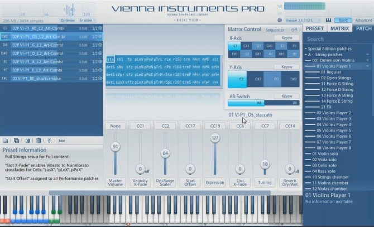Open the Y-Axis Keysw dropdown
Image resolution: width=374 pixels, height=227 pixels.
pos(287,67)
